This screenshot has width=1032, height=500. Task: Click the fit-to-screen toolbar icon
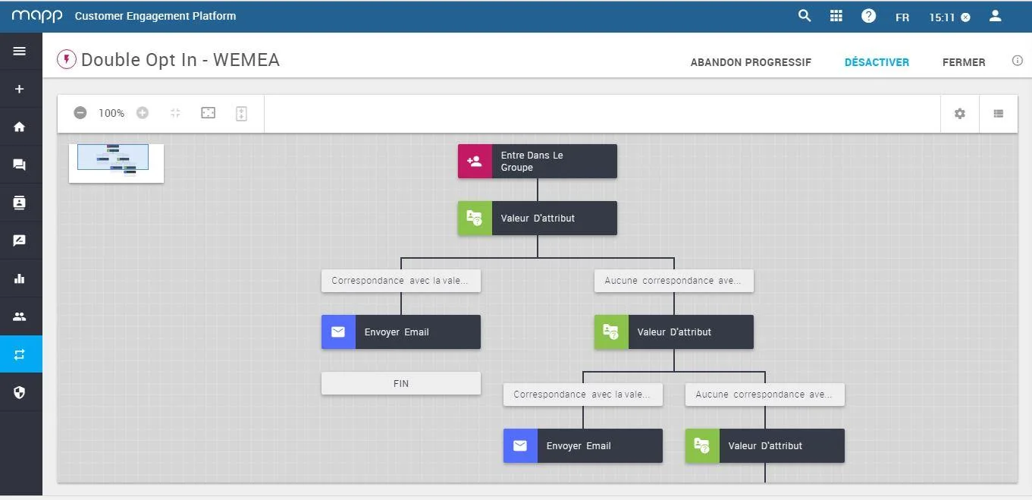click(208, 113)
